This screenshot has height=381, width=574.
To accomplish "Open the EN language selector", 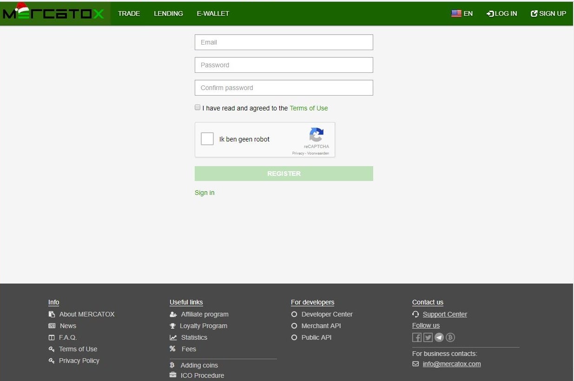I will click(x=462, y=13).
